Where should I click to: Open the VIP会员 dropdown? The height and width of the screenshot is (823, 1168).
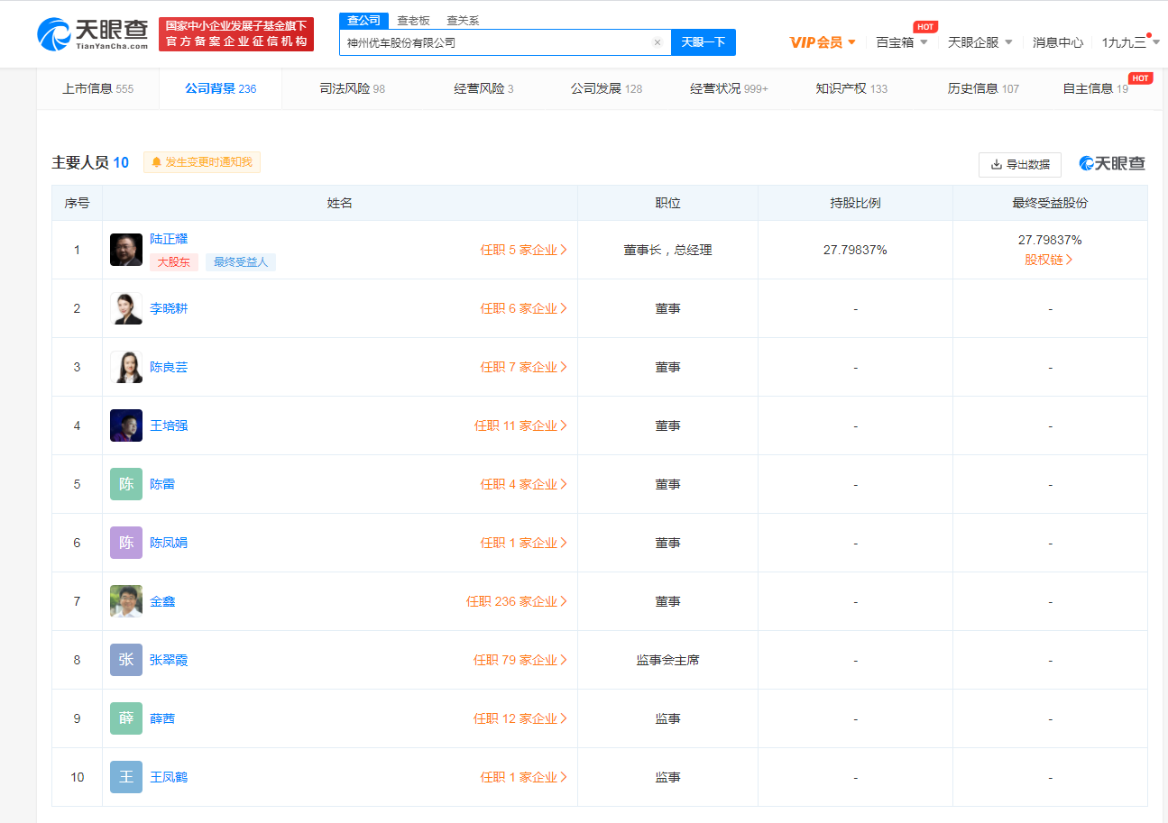(823, 42)
